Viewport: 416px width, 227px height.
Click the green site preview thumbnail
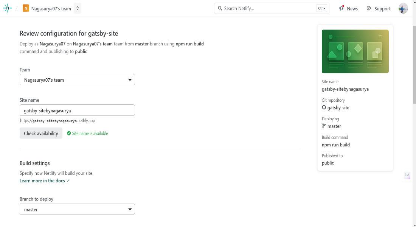[355, 51]
